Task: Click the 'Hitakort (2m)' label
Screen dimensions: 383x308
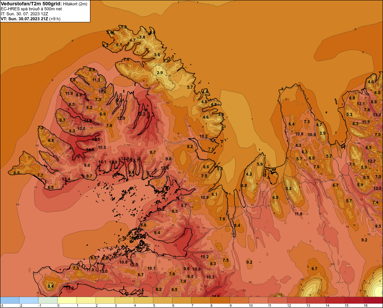Action: [75, 4]
